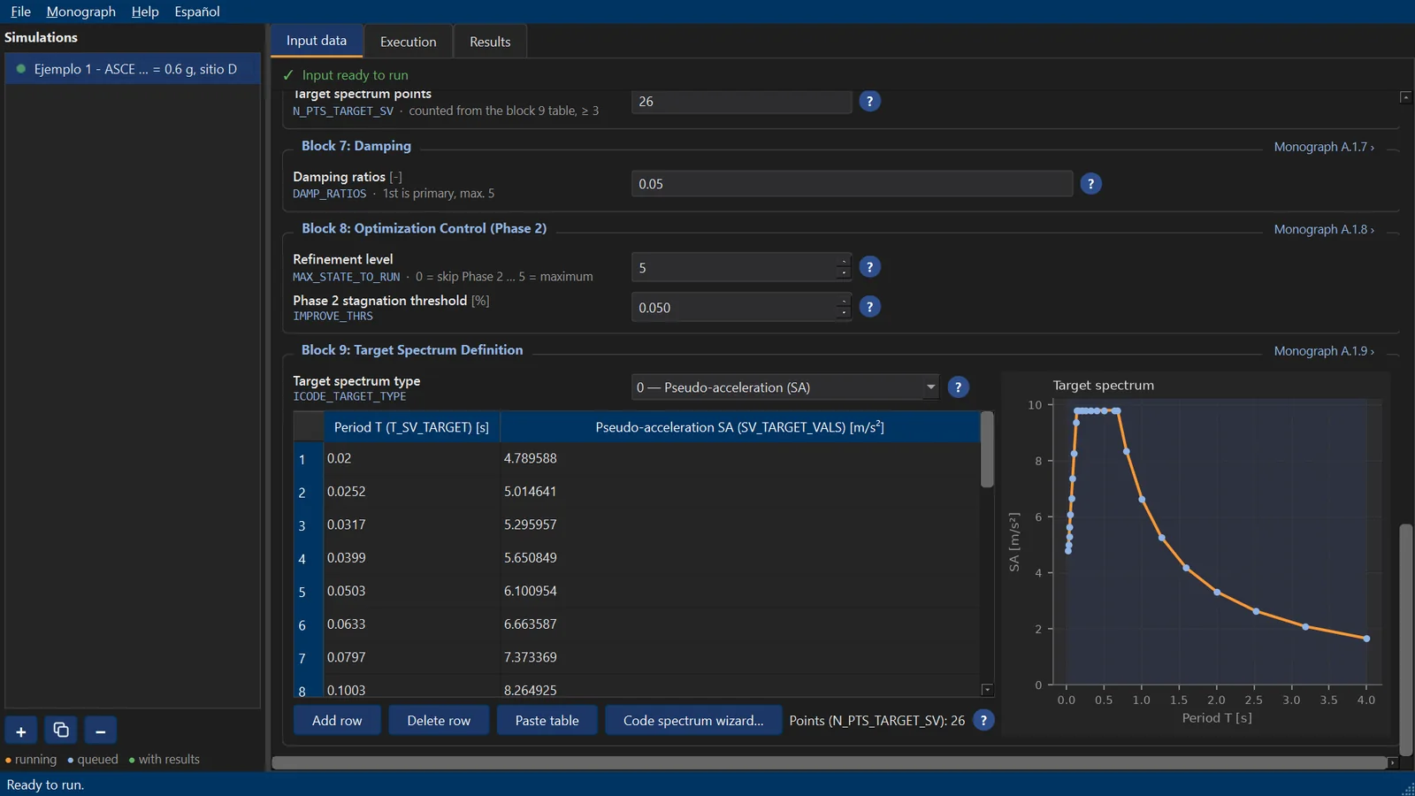This screenshot has width=1415, height=796.
Task: Switch to the Execution tab
Action: [x=408, y=42]
